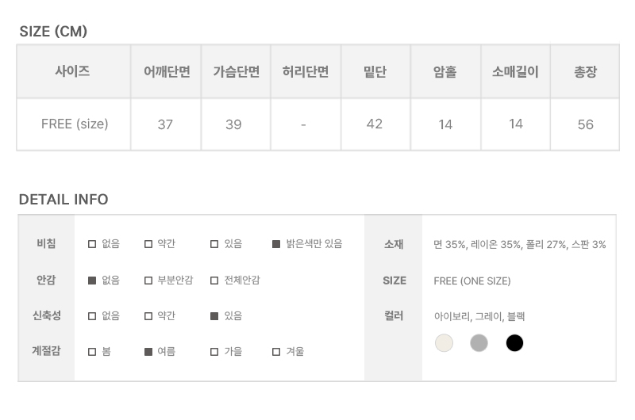The width and height of the screenshot is (635, 420).
Task: Check 전체안감 checkbox
Action: click(214, 281)
